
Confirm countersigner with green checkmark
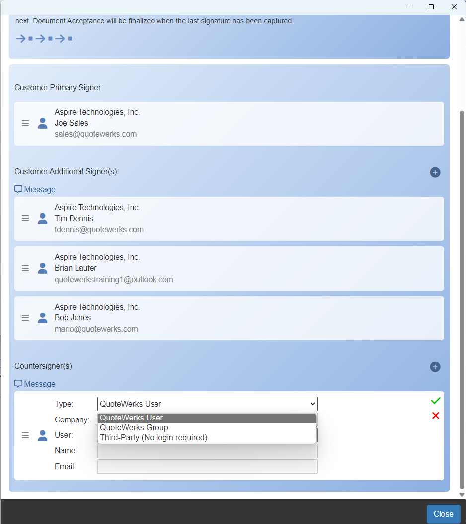coord(436,400)
